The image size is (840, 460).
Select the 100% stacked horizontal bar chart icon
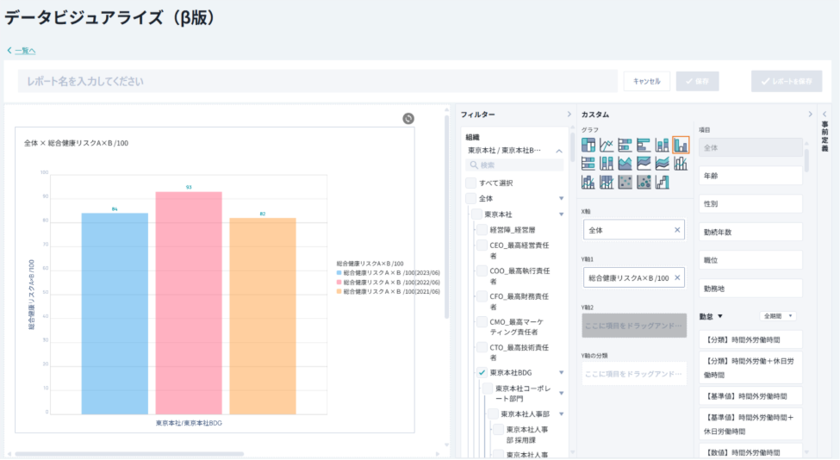588,164
